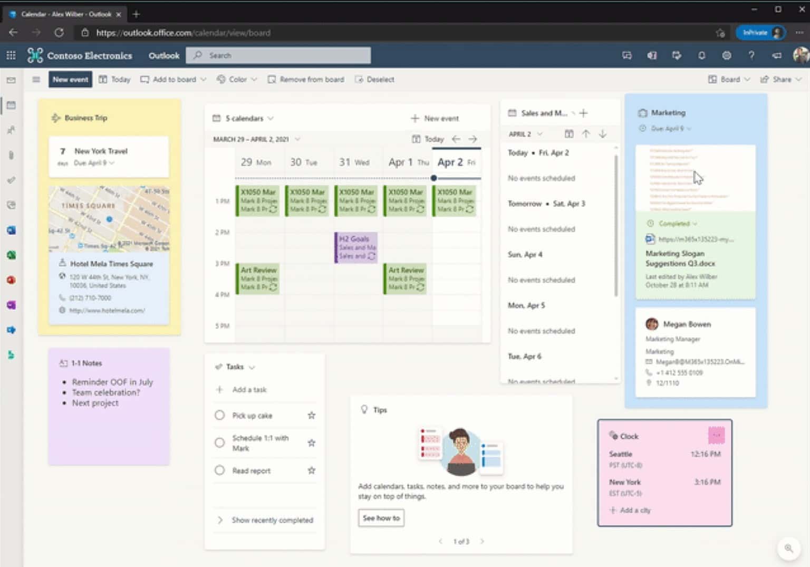Image resolution: width=810 pixels, height=567 pixels.
Task: Launch Word from the left sidebar
Action: point(11,230)
